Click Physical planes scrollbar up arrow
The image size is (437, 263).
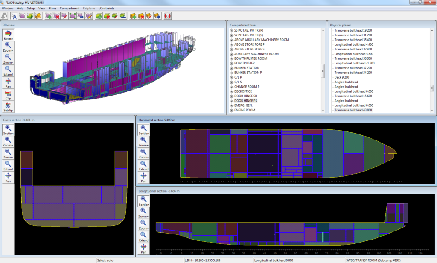pyautogui.click(x=432, y=31)
